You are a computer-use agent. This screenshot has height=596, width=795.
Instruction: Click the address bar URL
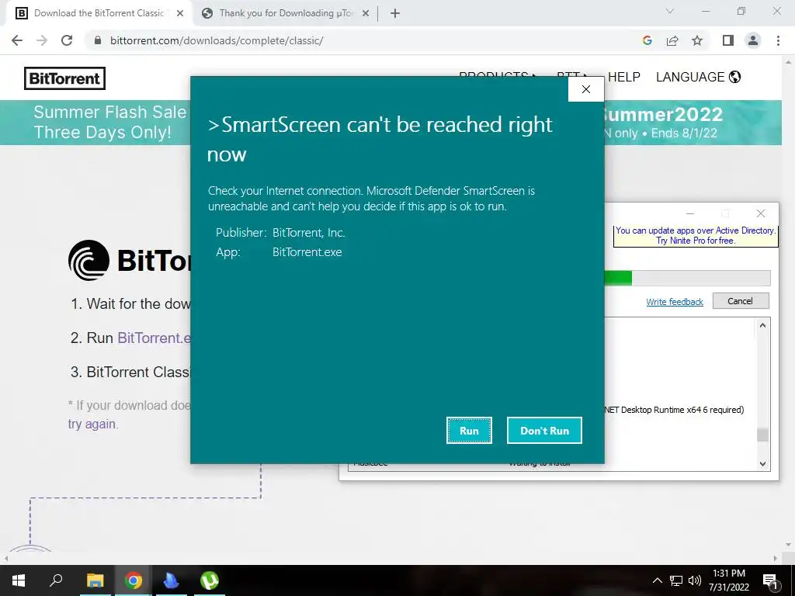217,40
